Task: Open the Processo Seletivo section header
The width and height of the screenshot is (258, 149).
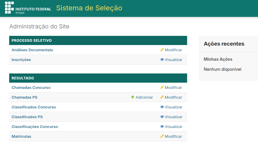Action: click(32, 40)
